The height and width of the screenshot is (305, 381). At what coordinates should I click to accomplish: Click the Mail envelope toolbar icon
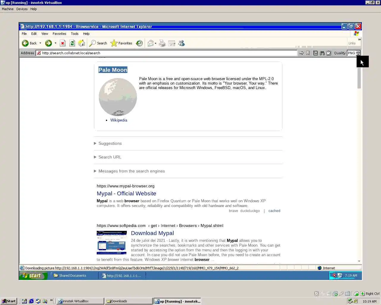(151, 43)
